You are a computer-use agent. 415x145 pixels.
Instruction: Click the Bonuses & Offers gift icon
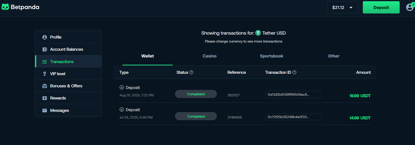[44, 86]
